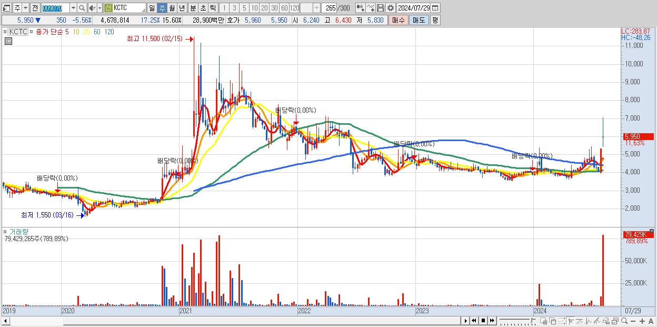Click the stock code input field 009070

coord(55,8)
